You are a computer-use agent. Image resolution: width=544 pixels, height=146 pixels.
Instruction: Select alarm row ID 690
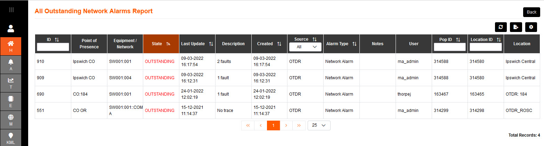(x=287, y=94)
